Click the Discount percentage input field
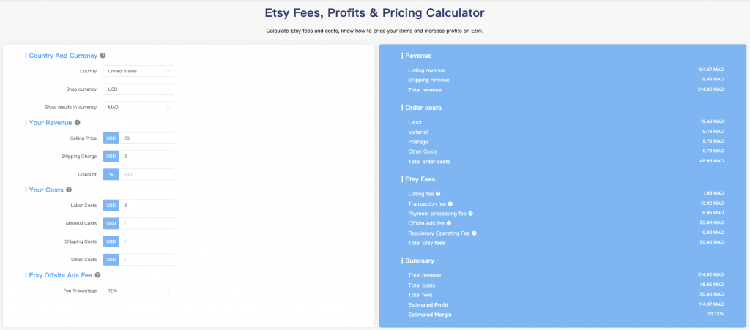The height and width of the screenshot is (330, 750). tap(146, 175)
